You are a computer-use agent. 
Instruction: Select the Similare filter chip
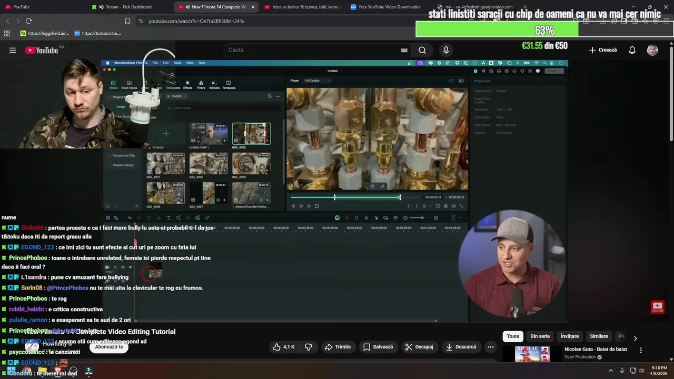point(599,336)
